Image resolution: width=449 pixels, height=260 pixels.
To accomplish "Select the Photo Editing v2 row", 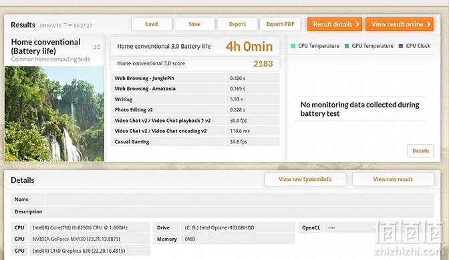I will [x=195, y=110].
